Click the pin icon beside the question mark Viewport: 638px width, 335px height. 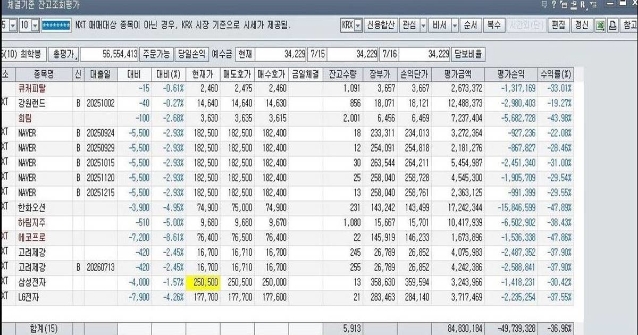tap(544, 5)
